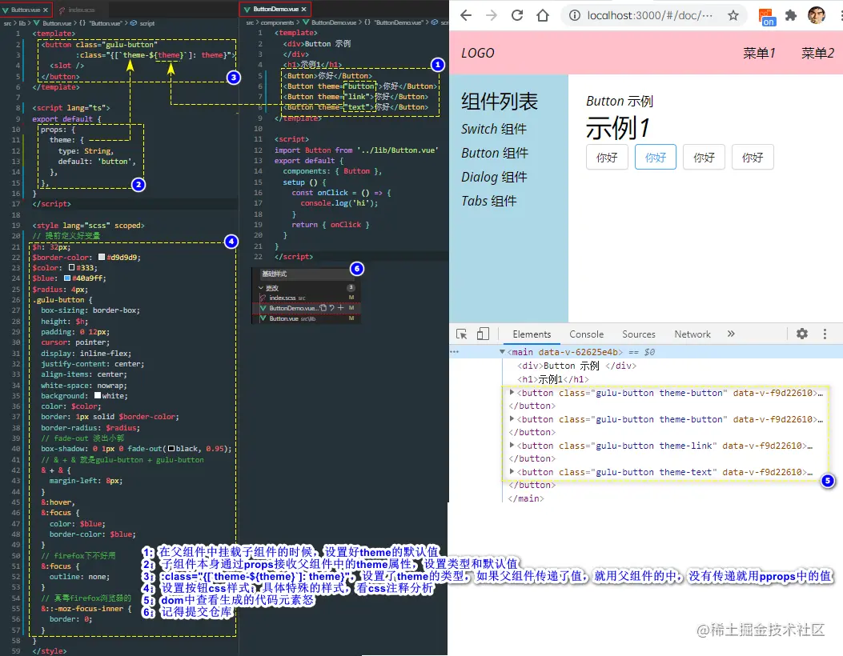Click the black swatch in fade-out()

(x=171, y=448)
